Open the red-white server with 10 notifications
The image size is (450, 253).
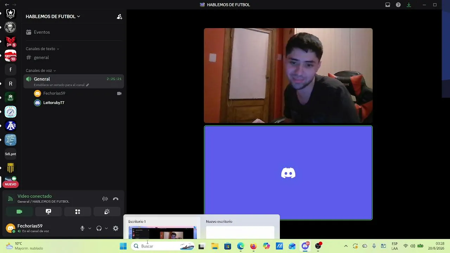(11, 56)
